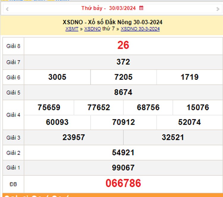
Task: Click the date text Thứ bảy 30/03/2024
Action: pos(109,8)
